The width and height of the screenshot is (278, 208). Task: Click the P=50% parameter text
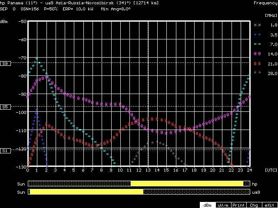pyautogui.click(x=51, y=9)
